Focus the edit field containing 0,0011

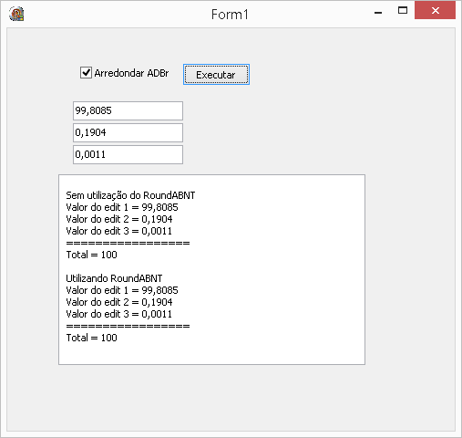click(x=128, y=154)
